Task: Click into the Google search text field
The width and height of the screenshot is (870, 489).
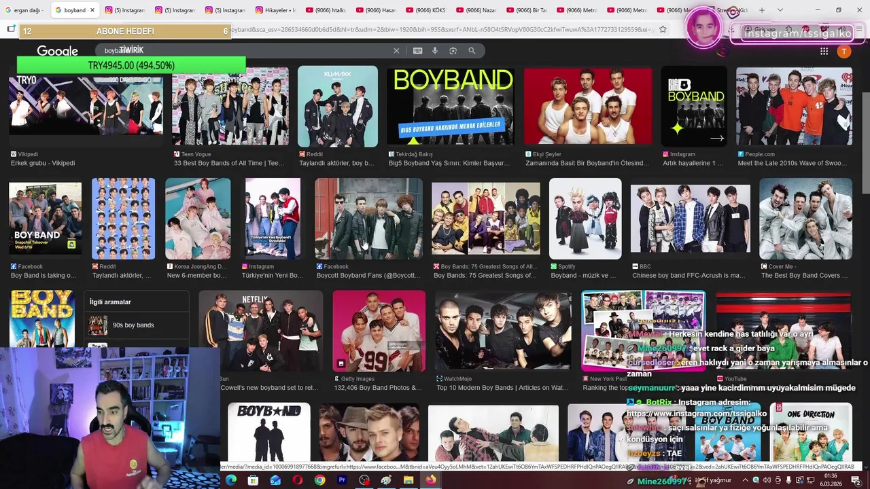Action: [245, 51]
